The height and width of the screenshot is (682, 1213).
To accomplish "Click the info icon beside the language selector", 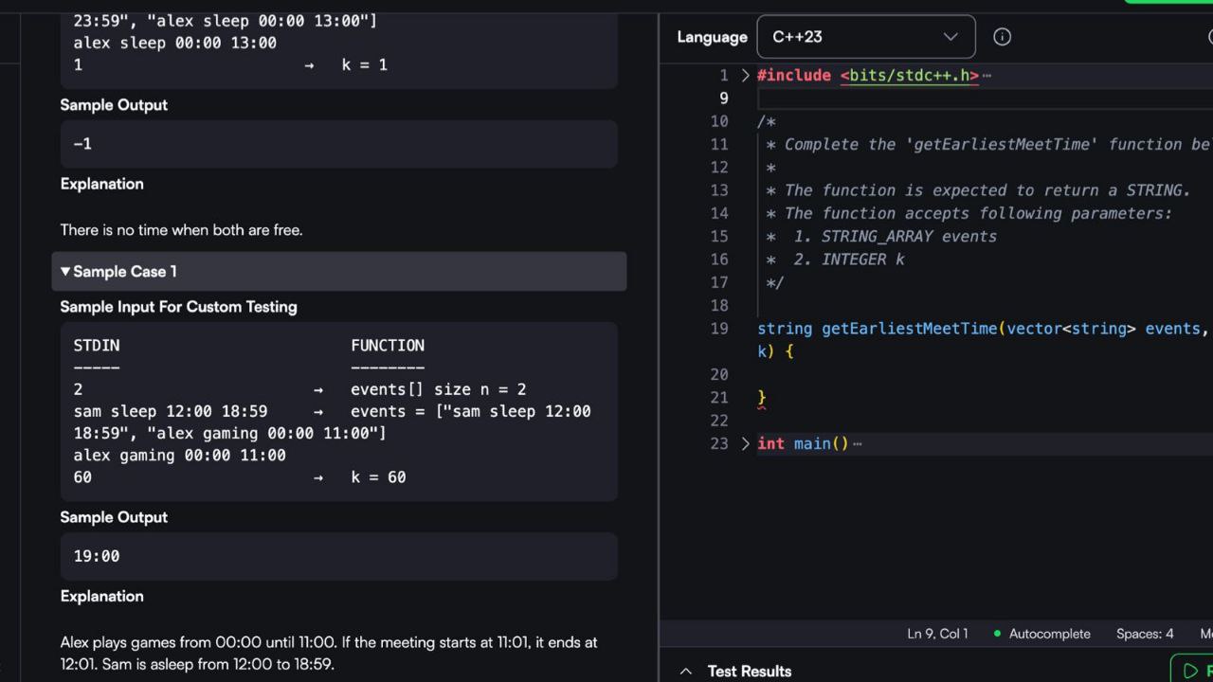I will click(1002, 37).
